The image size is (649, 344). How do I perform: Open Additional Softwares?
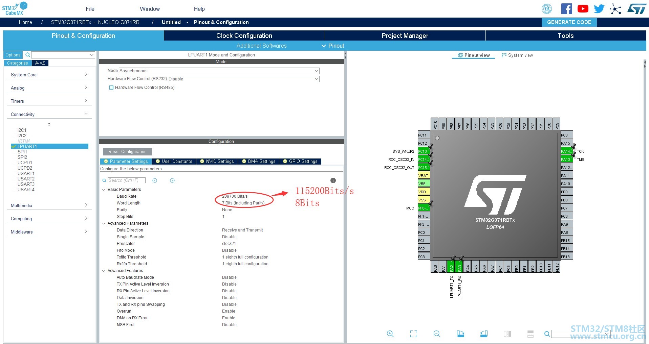coord(261,46)
